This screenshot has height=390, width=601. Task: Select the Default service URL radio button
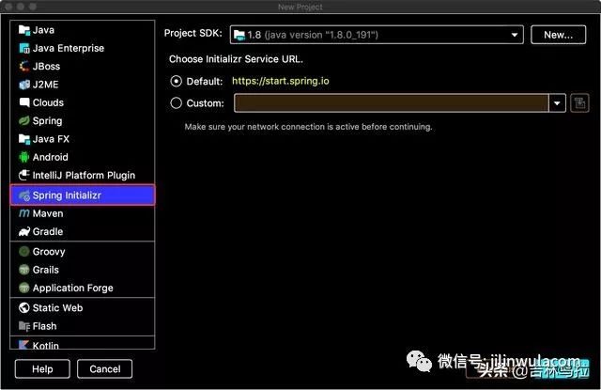(x=176, y=82)
